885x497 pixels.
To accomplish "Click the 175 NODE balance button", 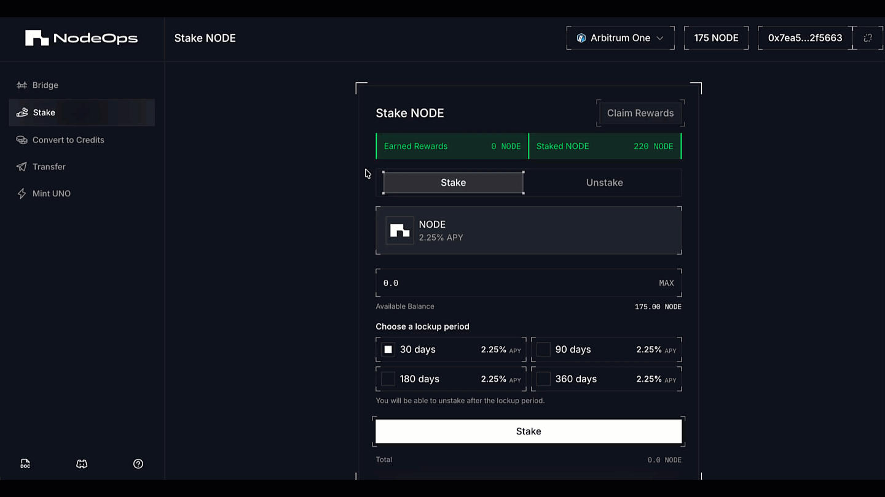I will pyautogui.click(x=716, y=38).
